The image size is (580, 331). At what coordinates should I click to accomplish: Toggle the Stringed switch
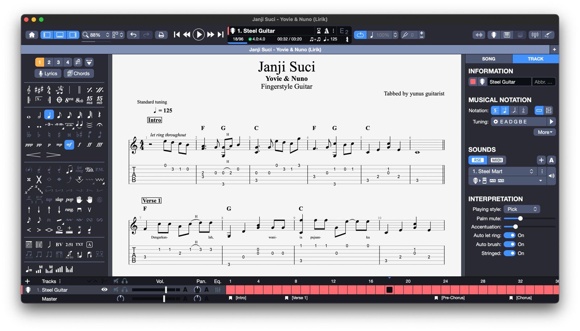click(509, 254)
